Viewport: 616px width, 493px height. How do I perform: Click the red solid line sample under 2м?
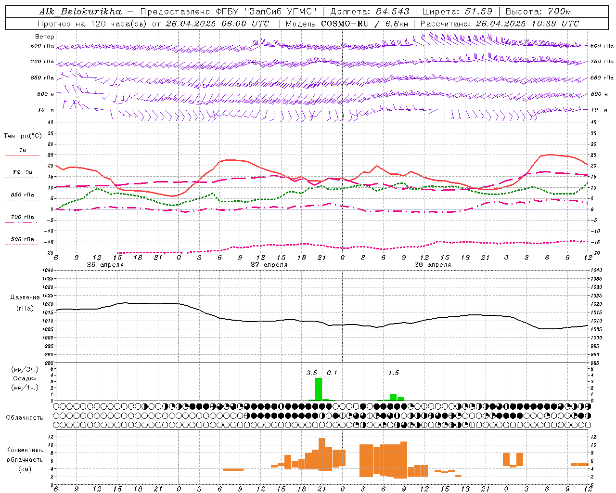click(x=22, y=156)
